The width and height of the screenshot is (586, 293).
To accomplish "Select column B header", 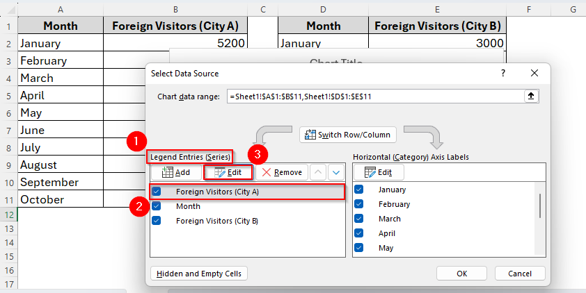I will [x=175, y=8].
